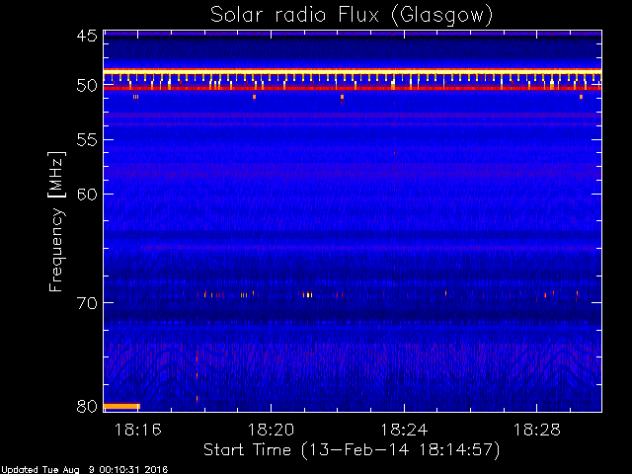Image resolution: width=632 pixels, height=474 pixels.
Task: Click the '45' frequency tick label
Action: [87, 36]
